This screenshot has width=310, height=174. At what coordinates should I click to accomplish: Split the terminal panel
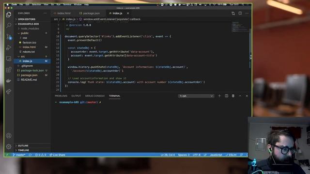226,96
